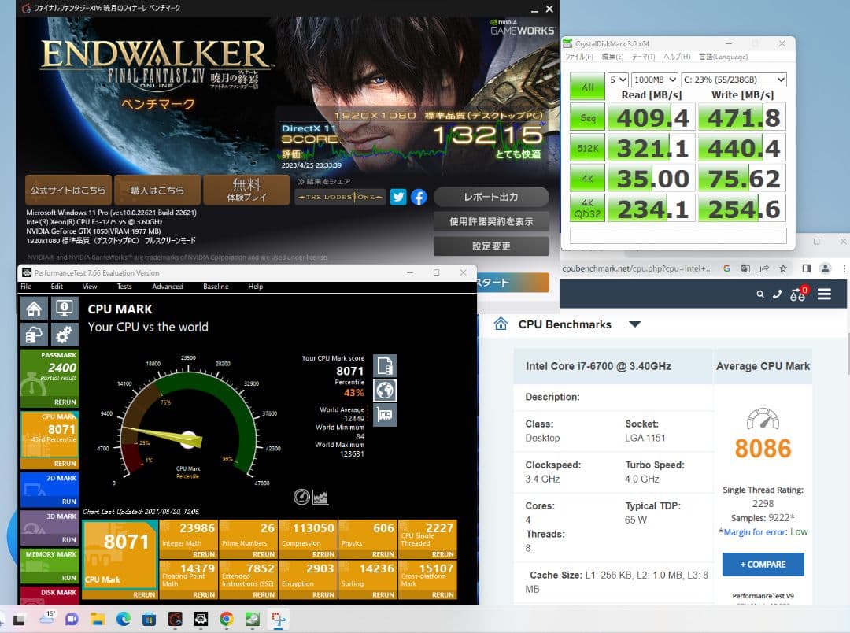Open the test count dropdown showing 5

point(618,80)
